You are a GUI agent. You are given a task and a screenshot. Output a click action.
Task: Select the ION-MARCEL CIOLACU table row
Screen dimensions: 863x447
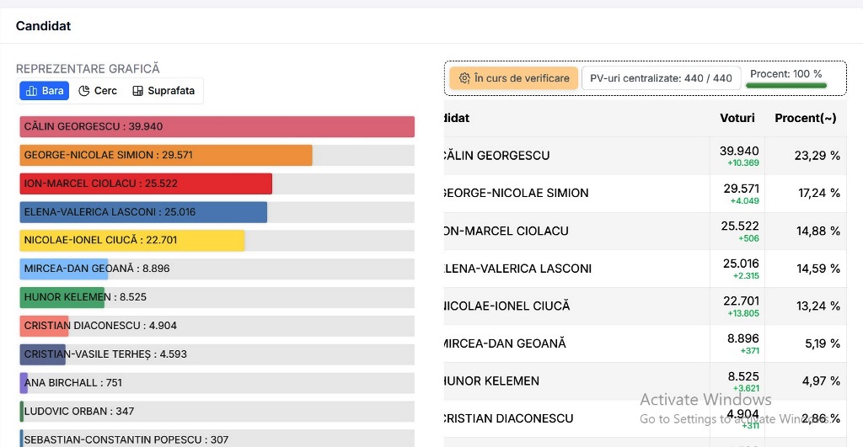click(590, 231)
